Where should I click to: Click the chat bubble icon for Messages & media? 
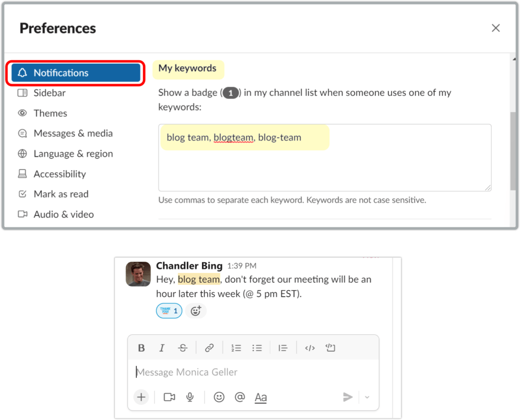click(x=22, y=133)
